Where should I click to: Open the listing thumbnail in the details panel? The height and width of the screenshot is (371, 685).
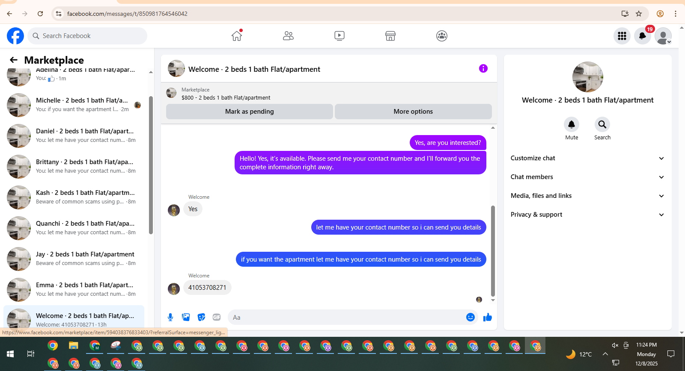tap(588, 77)
